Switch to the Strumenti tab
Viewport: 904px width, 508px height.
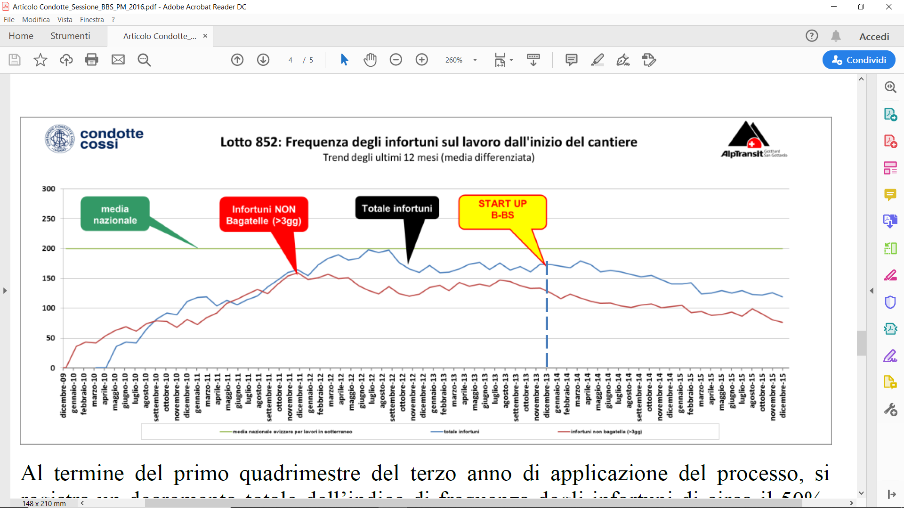tap(70, 36)
